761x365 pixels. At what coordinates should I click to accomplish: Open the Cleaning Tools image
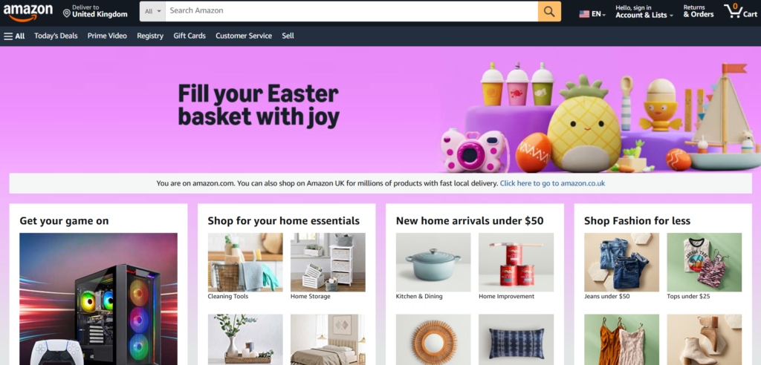pos(245,262)
